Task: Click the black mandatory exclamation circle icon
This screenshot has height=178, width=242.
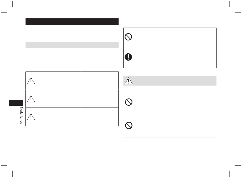Action: 128,57
